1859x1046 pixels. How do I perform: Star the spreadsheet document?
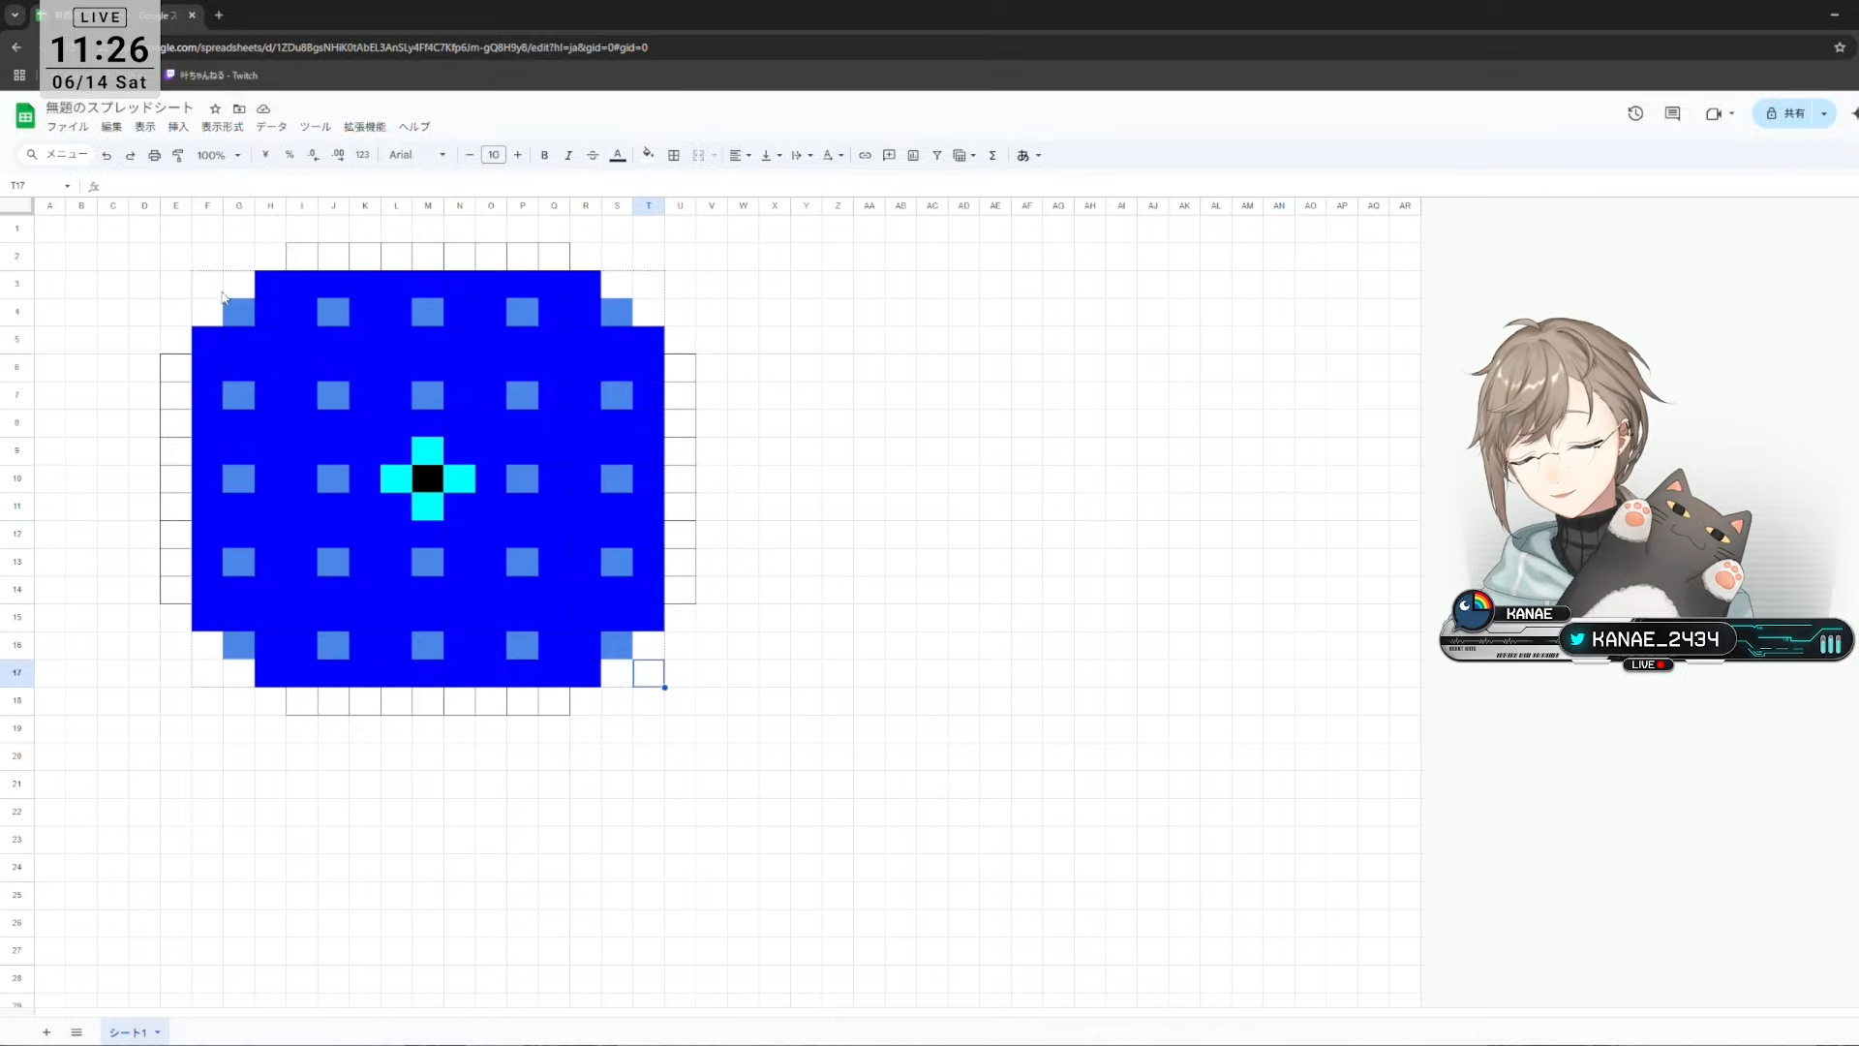(x=215, y=108)
